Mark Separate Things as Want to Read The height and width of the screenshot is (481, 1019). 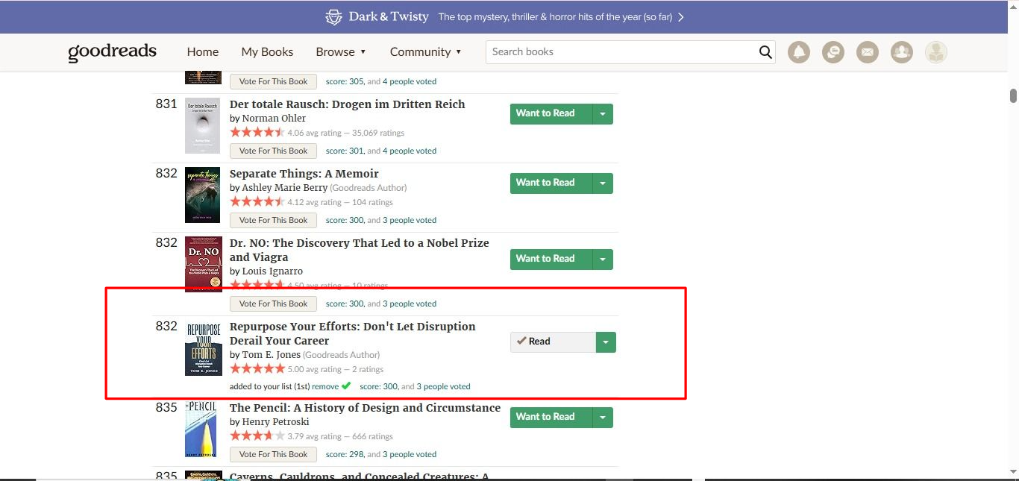pyautogui.click(x=551, y=183)
